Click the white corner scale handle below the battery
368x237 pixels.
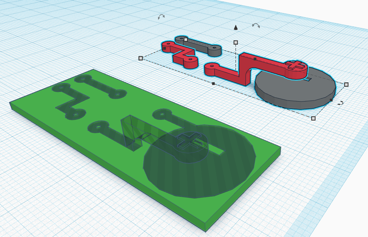pos(313,118)
